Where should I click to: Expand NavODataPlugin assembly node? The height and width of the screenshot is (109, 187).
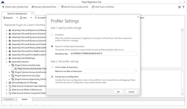click(x=7, y=58)
